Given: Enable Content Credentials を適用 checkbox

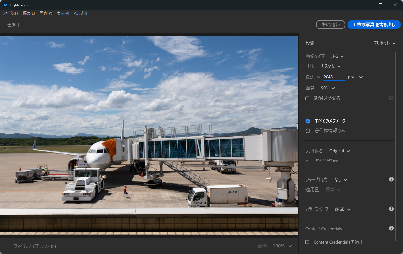Looking at the screenshot, I should [307, 242].
